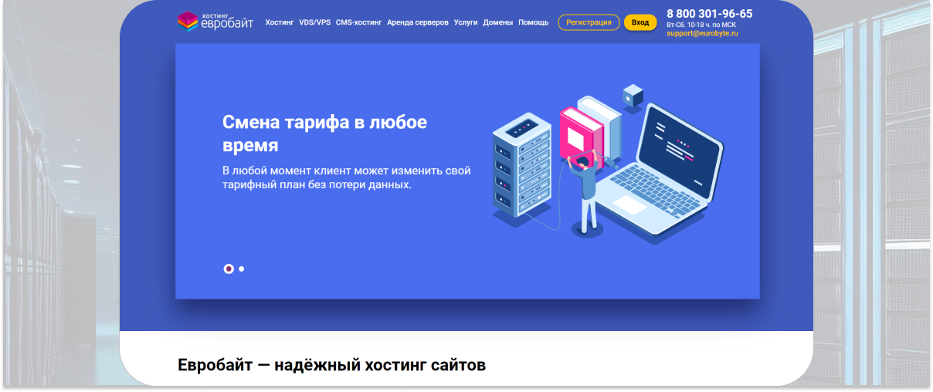Viewport: 933px width, 392px height.
Task: Call the 8 800 301-96-65 phone number
Action: click(x=710, y=13)
